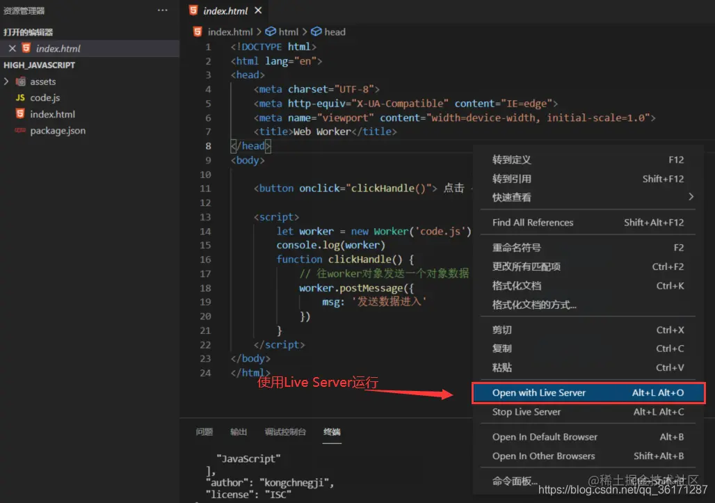Click line number 14 in gutter
The height and width of the screenshot is (503, 715).
[205, 231]
